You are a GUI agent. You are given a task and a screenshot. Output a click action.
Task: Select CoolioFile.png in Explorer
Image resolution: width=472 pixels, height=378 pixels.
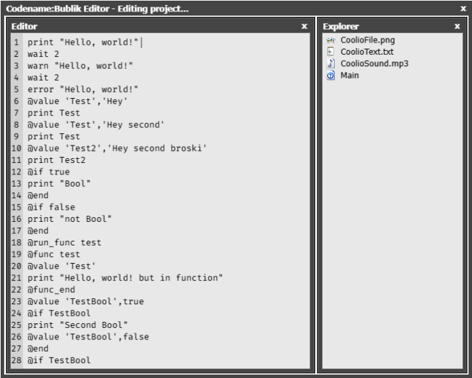(x=367, y=40)
